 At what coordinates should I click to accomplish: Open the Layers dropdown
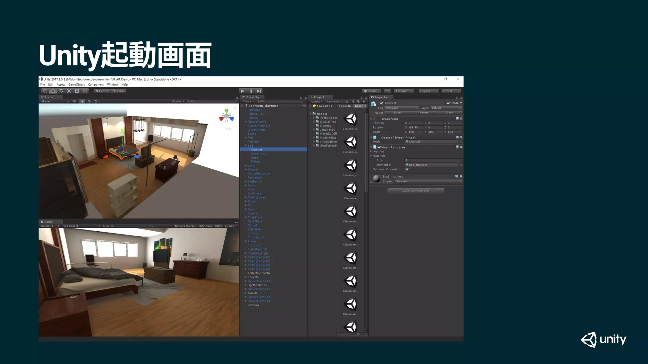click(x=428, y=91)
